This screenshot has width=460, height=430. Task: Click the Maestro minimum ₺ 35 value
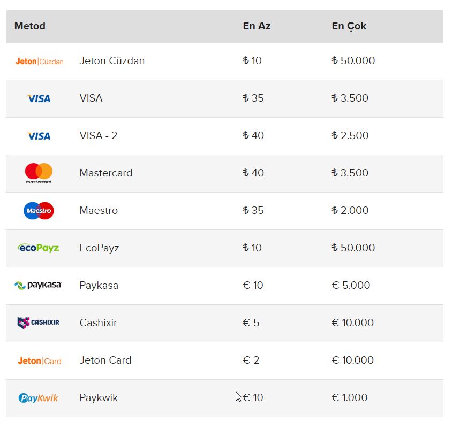tap(253, 210)
